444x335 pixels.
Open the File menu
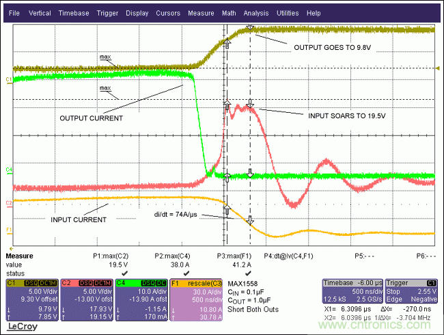coord(15,13)
